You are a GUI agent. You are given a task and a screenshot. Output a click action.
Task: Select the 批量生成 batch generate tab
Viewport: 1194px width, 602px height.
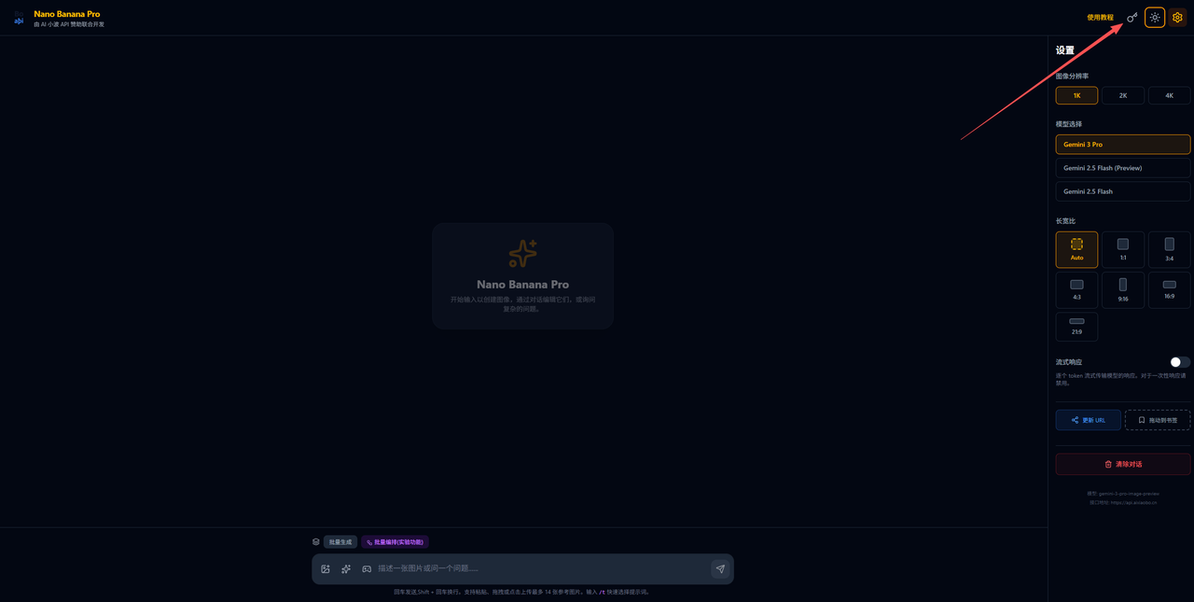coord(340,542)
